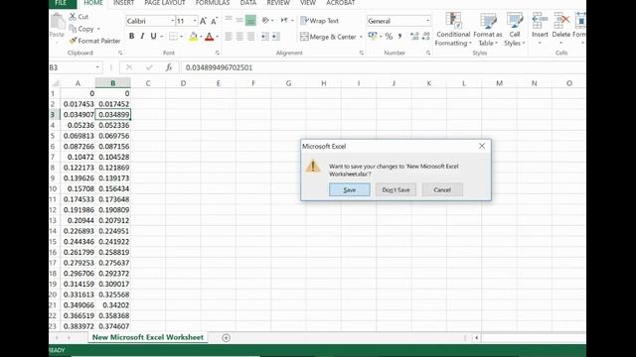Select column C header

point(148,83)
